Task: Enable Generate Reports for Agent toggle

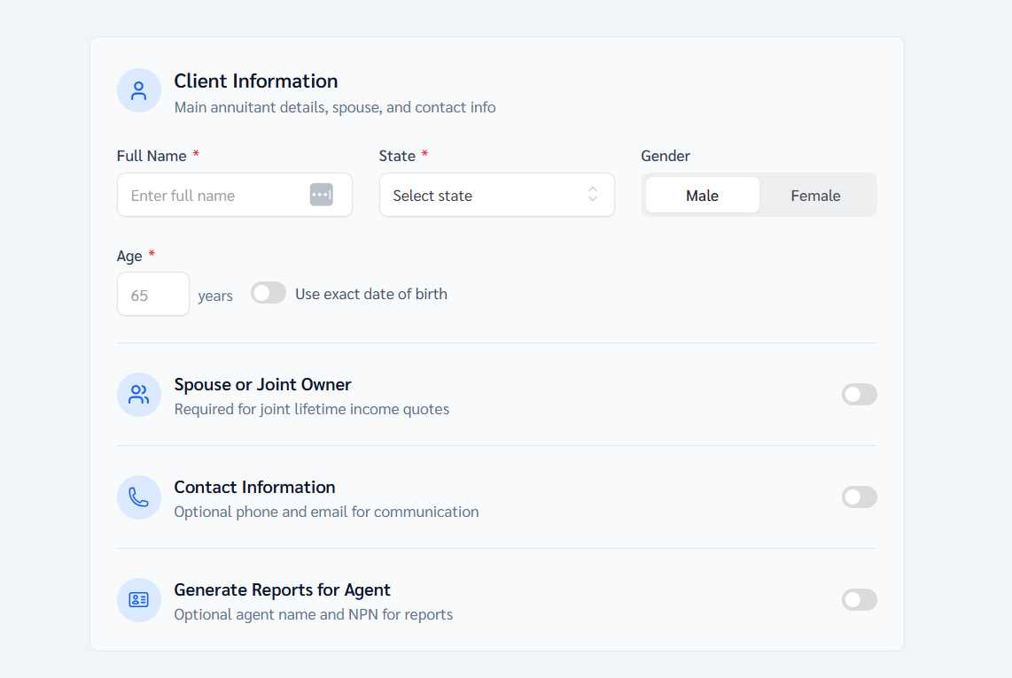Action: 859,600
